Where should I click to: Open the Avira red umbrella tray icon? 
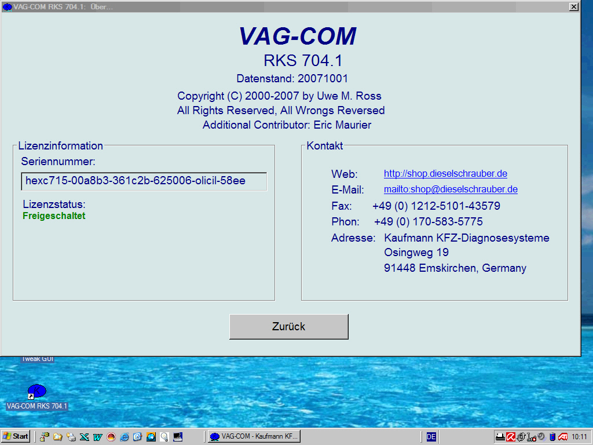coord(511,437)
